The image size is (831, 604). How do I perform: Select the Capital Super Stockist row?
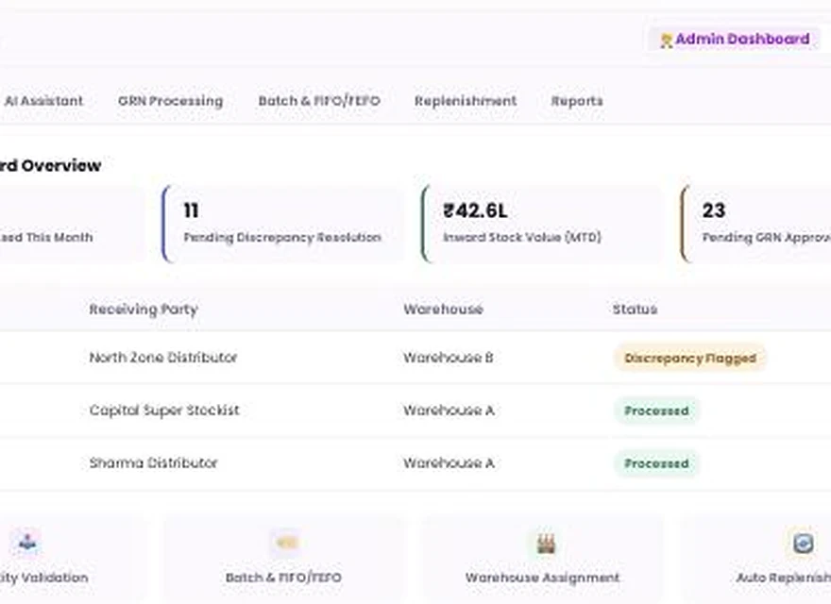click(x=415, y=411)
